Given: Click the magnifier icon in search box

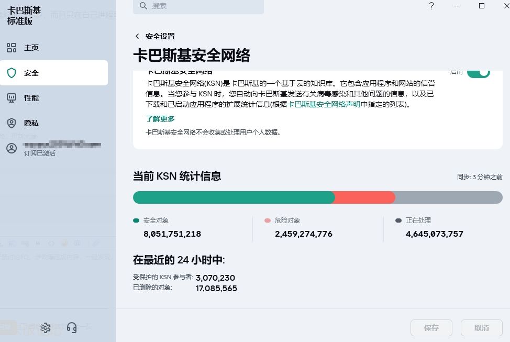Looking at the screenshot, I should [143, 6].
